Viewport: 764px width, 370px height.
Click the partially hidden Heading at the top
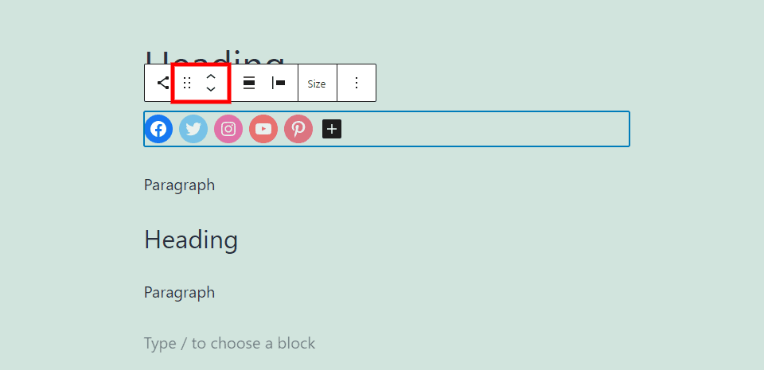click(255, 57)
